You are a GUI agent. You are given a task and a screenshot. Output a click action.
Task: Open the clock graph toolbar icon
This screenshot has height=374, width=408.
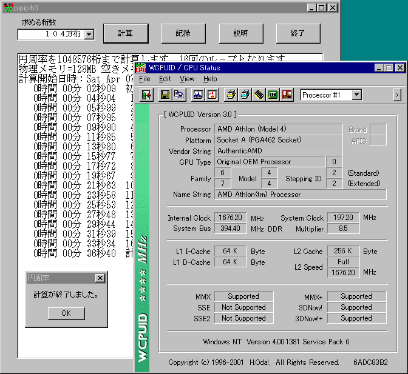198,95
